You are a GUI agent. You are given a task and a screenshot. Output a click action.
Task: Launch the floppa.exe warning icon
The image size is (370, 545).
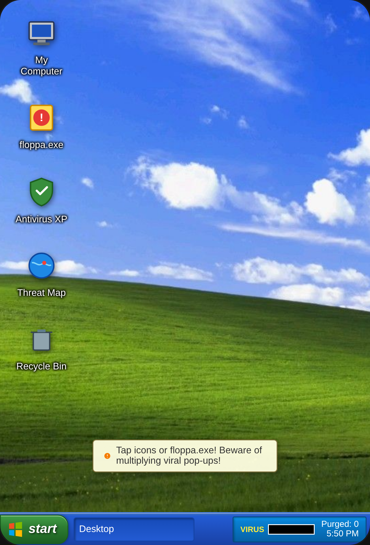[x=41, y=118]
